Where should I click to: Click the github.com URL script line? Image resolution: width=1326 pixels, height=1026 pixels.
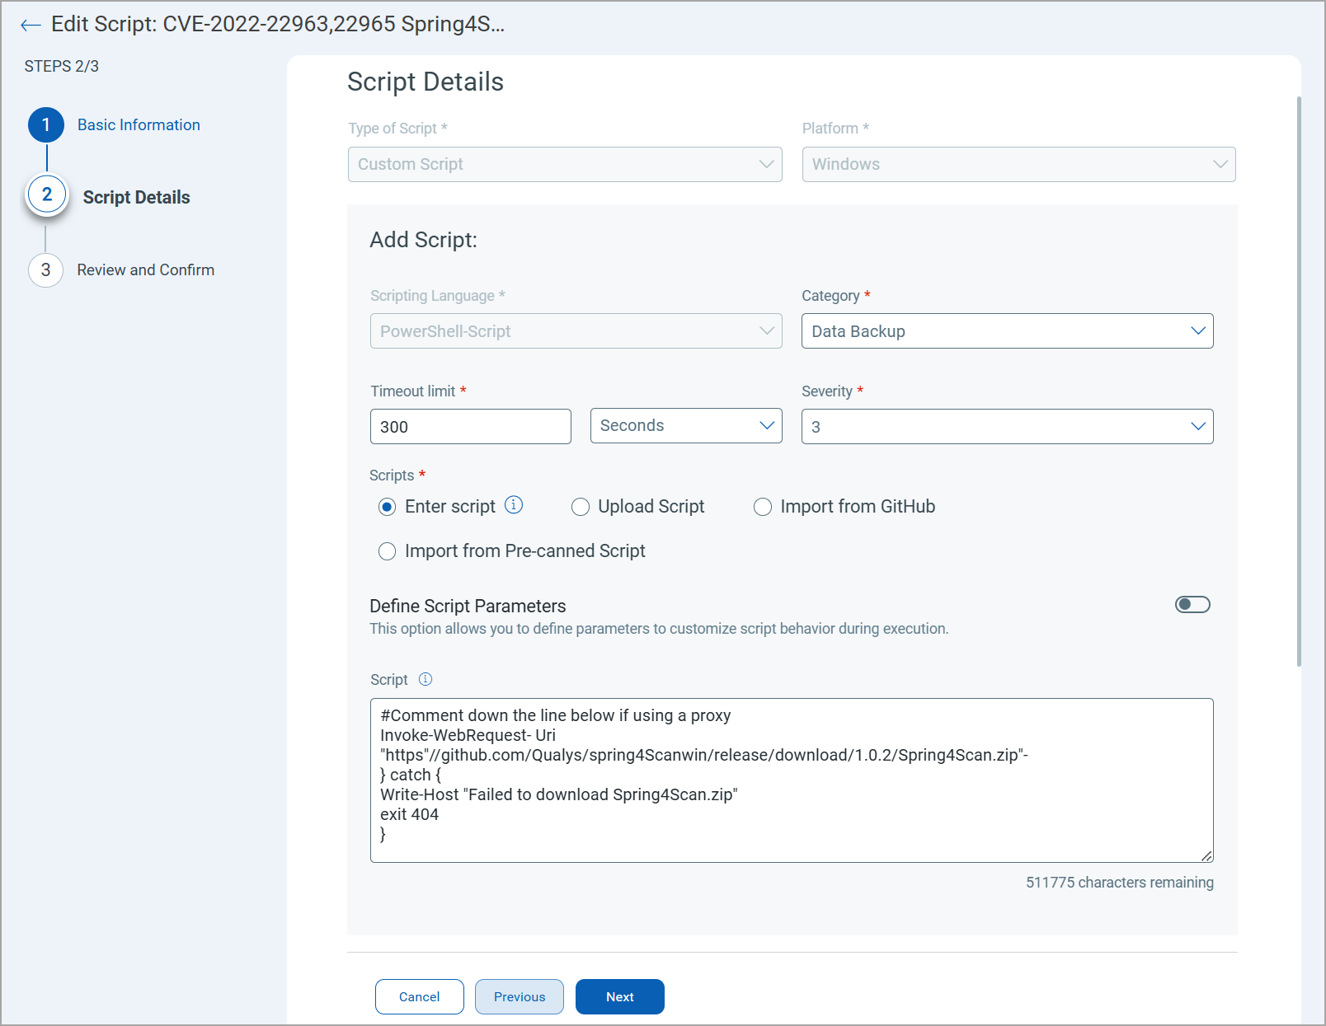[x=703, y=755]
